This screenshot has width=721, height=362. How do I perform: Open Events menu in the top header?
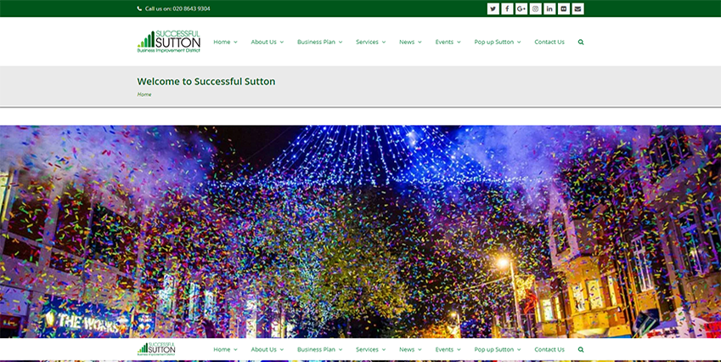tap(448, 42)
